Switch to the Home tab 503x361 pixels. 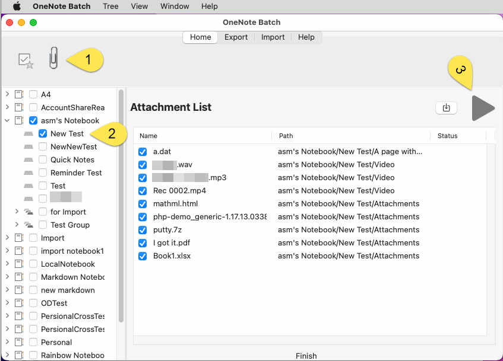pyautogui.click(x=201, y=37)
